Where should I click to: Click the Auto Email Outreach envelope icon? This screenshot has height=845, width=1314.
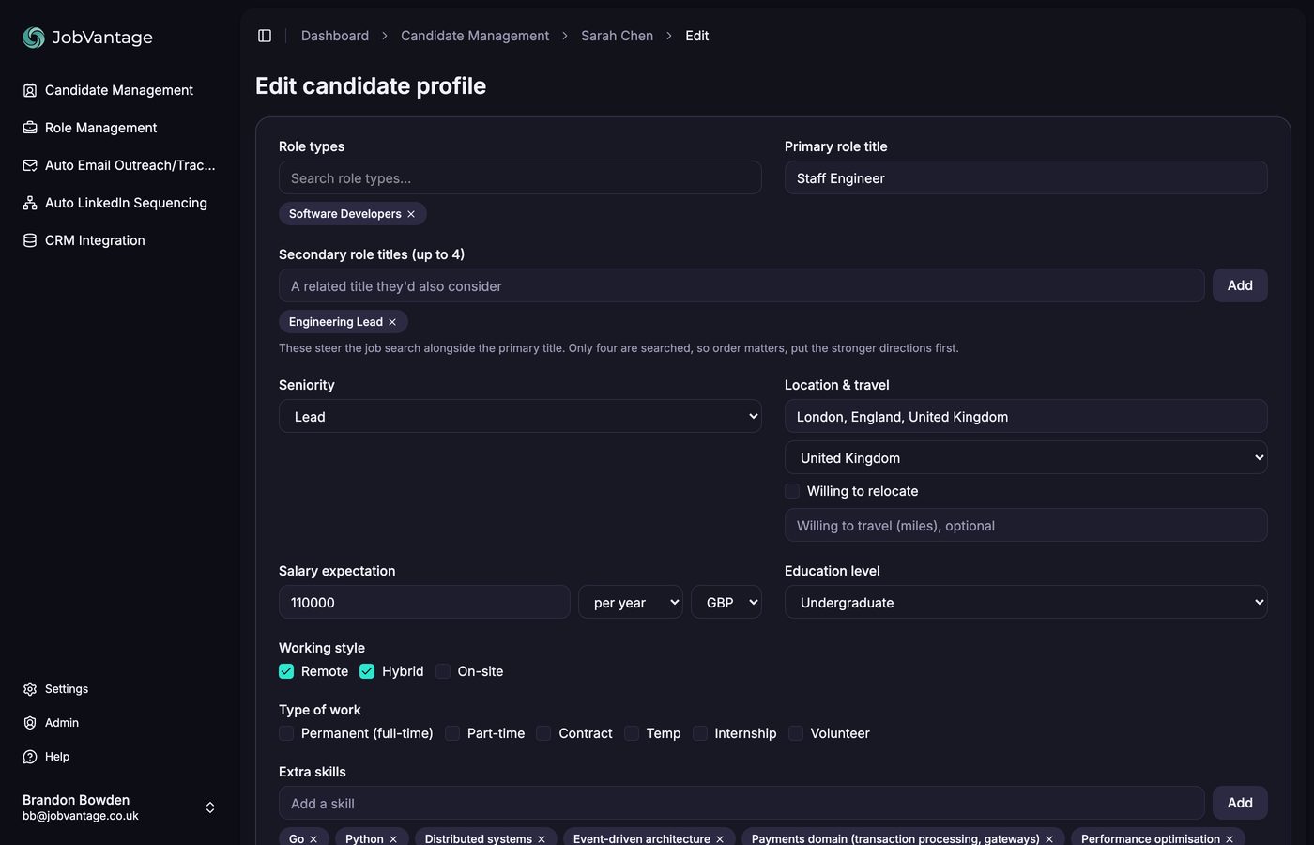[x=30, y=165]
